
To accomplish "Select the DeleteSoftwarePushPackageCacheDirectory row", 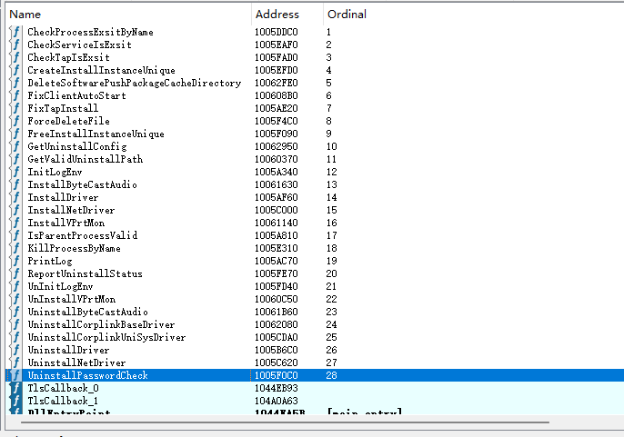I will (x=134, y=83).
